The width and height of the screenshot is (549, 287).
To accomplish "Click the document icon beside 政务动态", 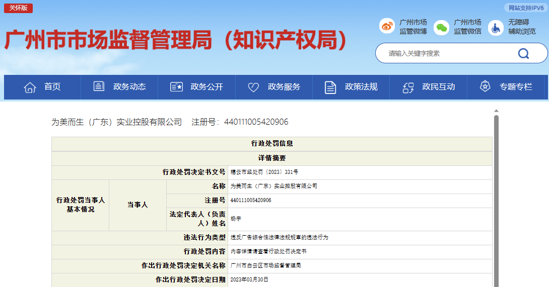I will (99, 87).
